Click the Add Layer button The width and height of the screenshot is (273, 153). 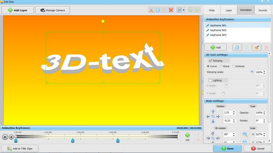pyautogui.click(x=18, y=10)
